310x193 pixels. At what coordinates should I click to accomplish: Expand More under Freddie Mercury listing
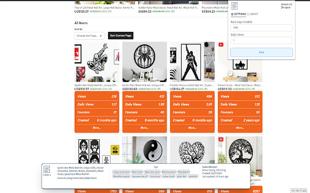pyautogui.click(x=192, y=128)
